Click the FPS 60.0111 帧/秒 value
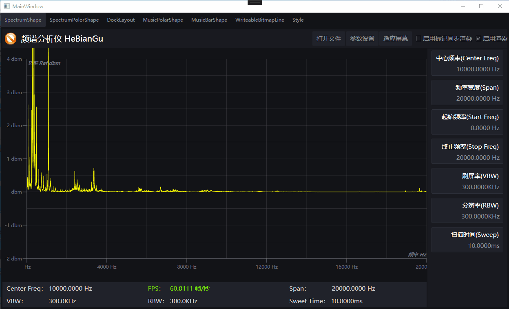 click(190, 288)
